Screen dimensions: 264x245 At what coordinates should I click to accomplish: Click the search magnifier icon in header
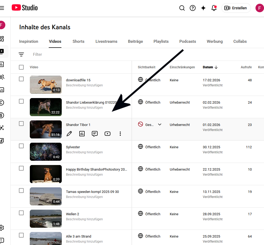click(x=182, y=8)
